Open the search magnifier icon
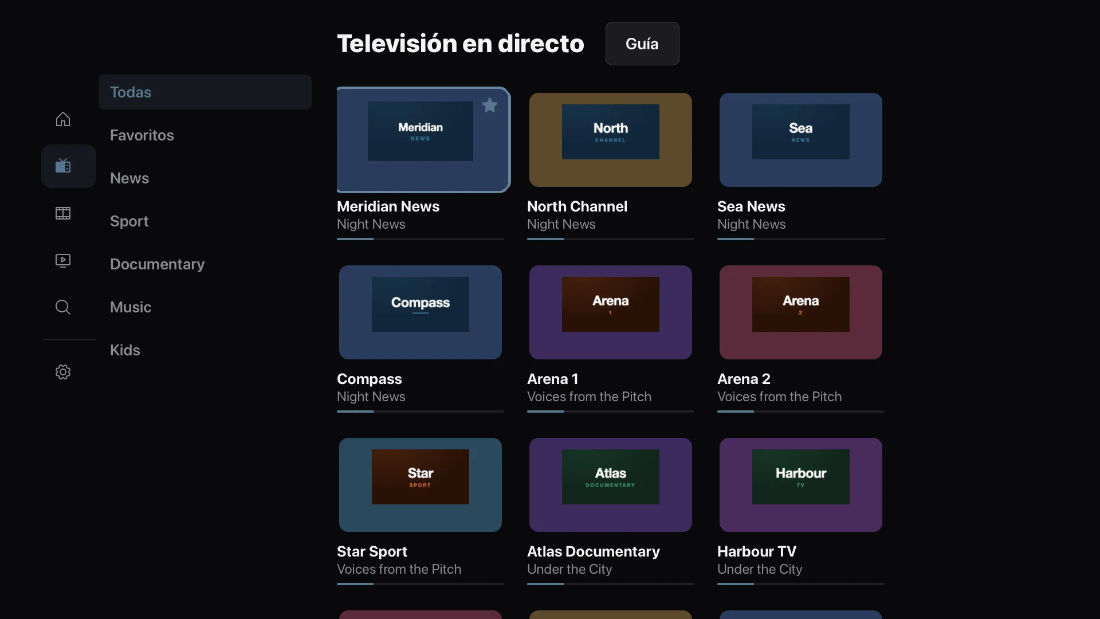This screenshot has height=619, width=1100. pos(63,307)
